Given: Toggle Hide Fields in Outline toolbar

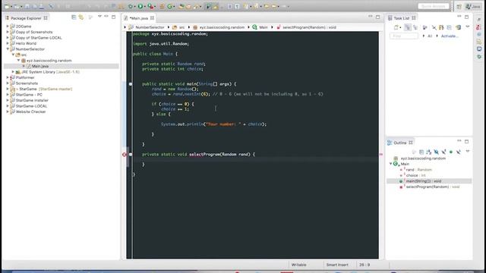Looking at the screenshot, I should coord(436,152).
